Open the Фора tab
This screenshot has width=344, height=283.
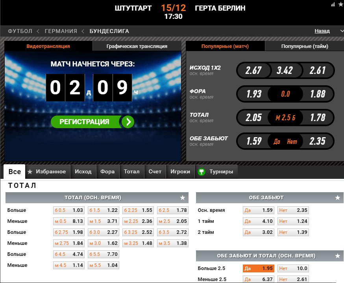tap(107, 172)
